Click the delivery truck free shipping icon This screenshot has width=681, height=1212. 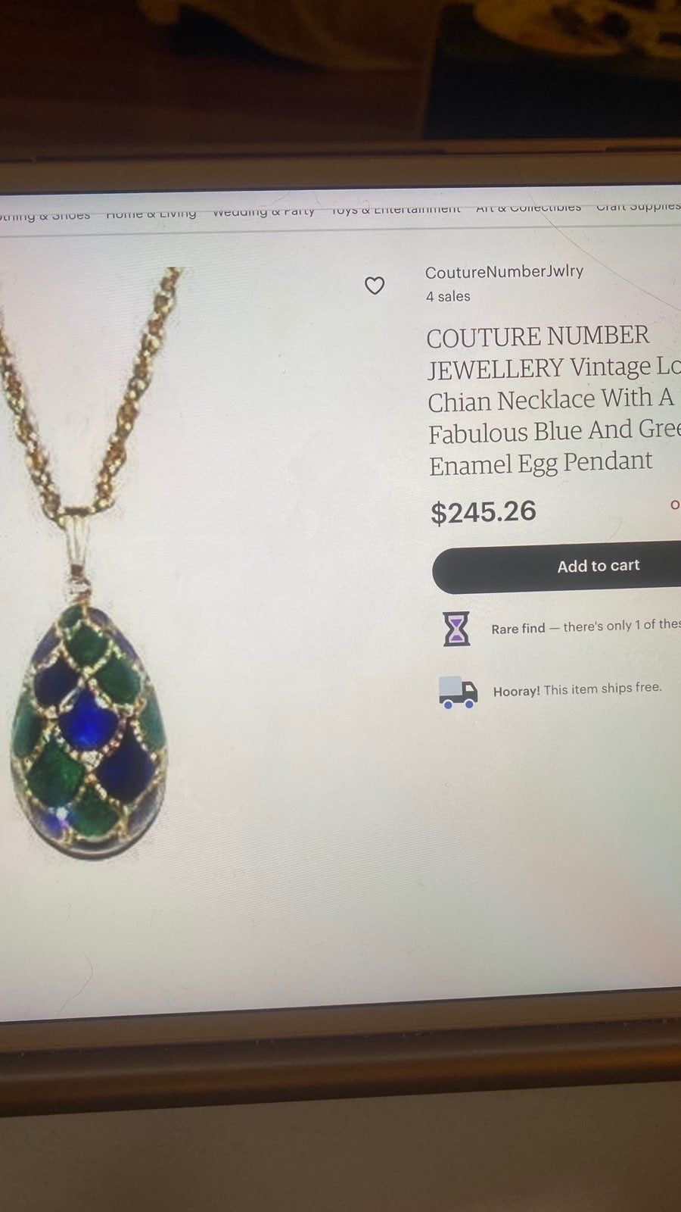tap(458, 692)
